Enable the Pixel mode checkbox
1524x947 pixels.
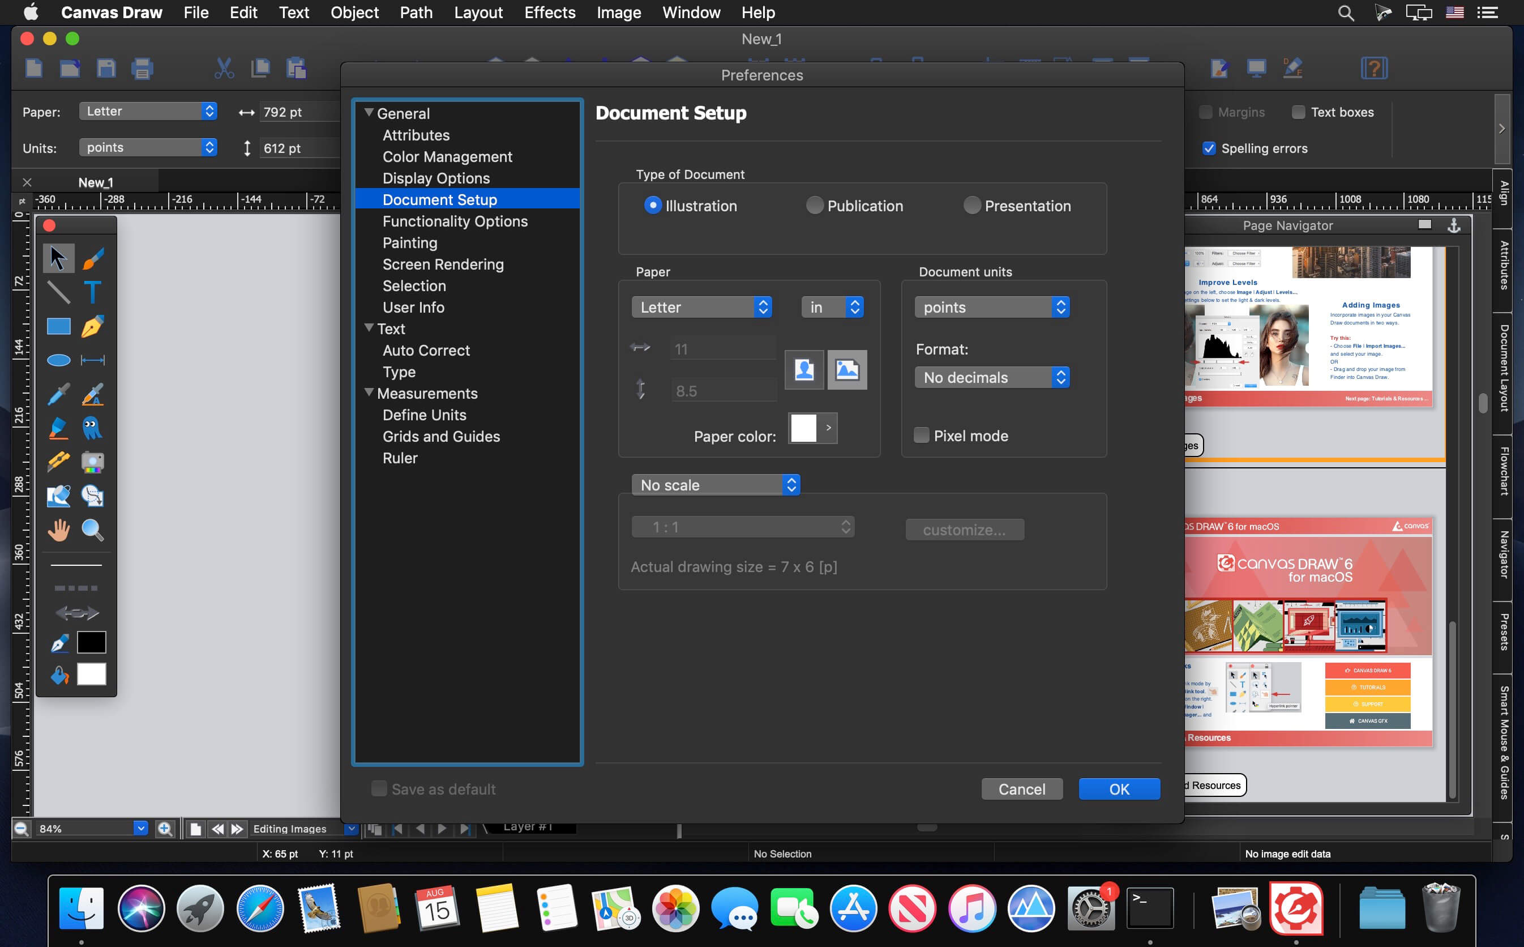[x=921, y=436]
